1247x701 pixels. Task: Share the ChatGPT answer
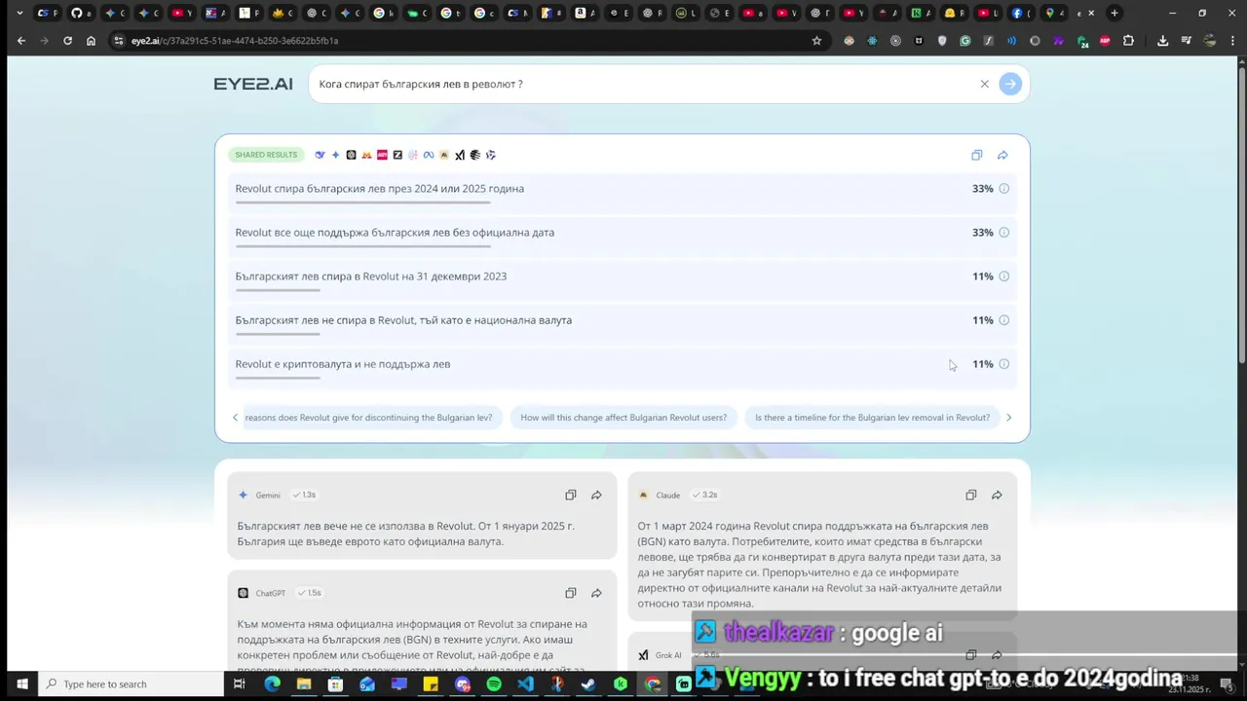click(596, 593)
